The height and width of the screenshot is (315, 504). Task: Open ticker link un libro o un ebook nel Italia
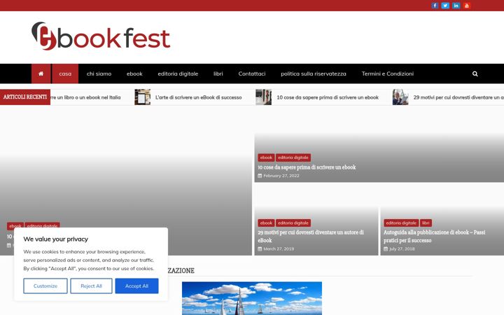(85, 97)
